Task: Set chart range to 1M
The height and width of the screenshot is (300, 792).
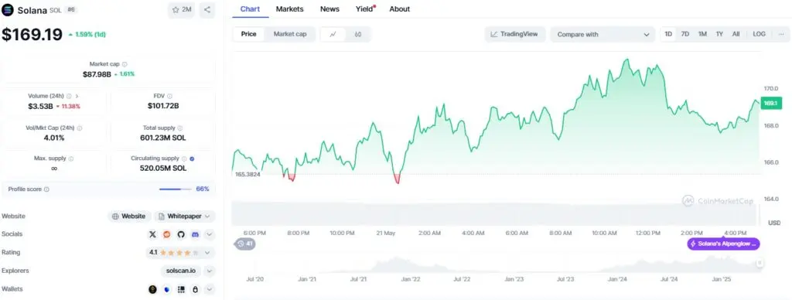Action: coord(702,34)
